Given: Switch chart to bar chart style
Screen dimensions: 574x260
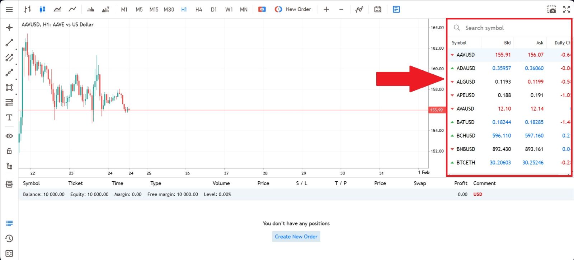Looking at the screenshot, I should [28, 9].
